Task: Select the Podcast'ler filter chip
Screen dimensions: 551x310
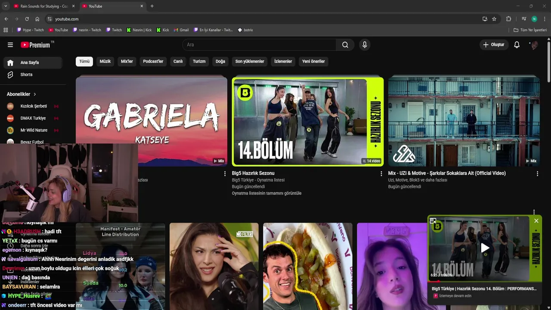Action: tap(153, 61)
